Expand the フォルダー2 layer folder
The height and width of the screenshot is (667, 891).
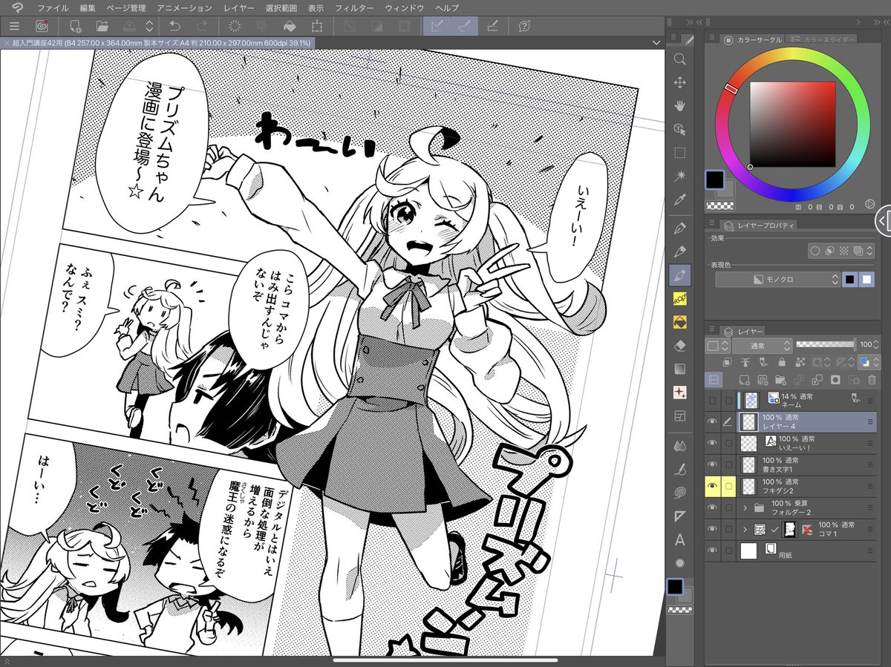pos(745,507)
